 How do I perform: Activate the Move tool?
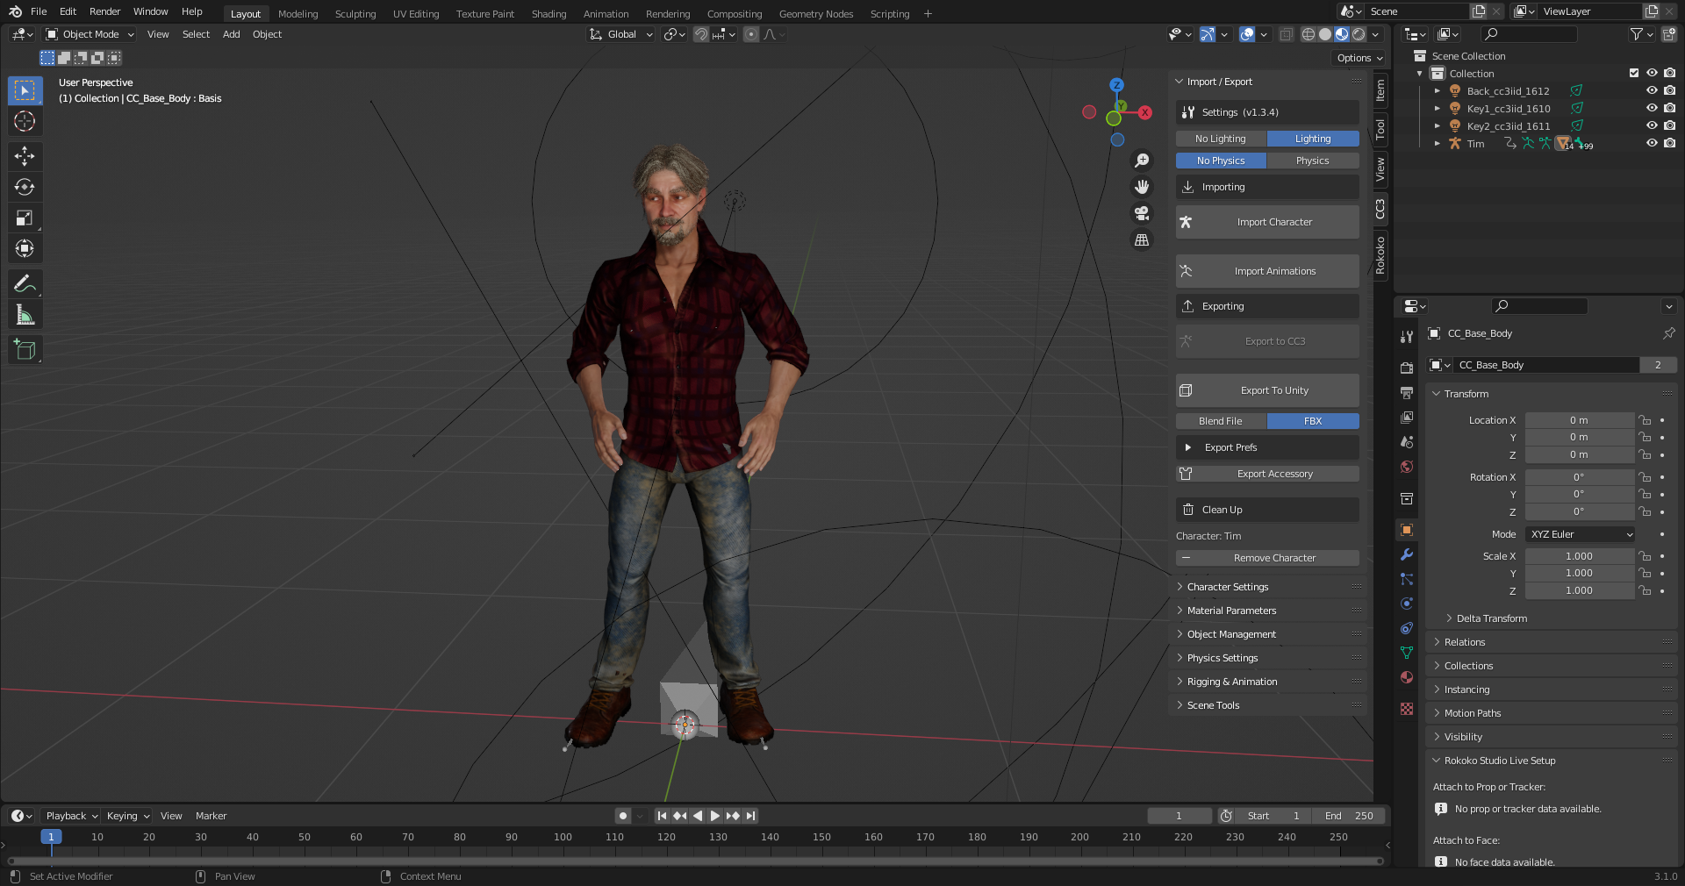25,156
